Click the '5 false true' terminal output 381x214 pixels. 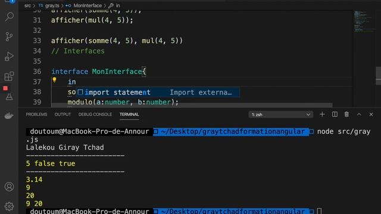51,163
